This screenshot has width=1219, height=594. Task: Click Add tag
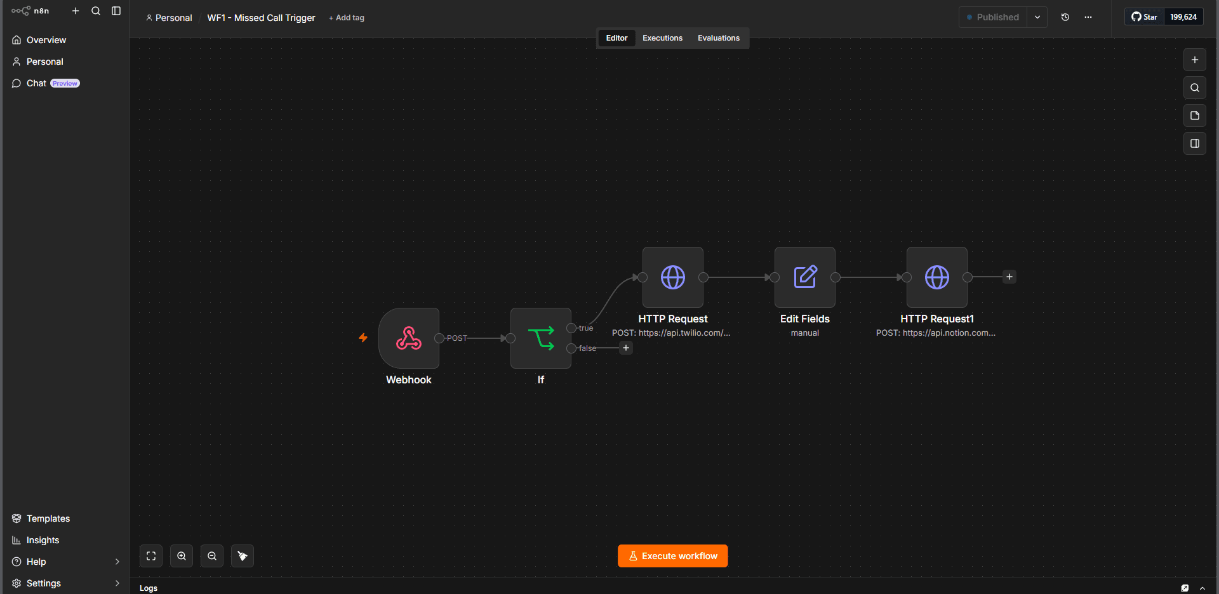pyautogui.click(x=347, y=18)
